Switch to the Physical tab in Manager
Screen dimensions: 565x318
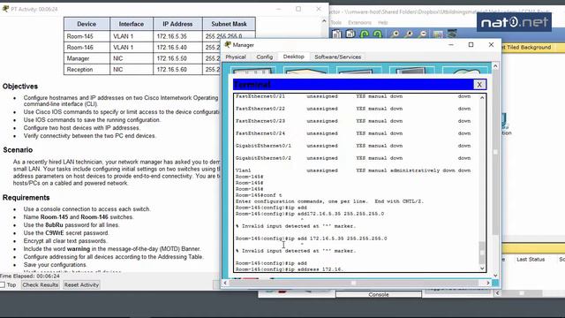[236, 57]
